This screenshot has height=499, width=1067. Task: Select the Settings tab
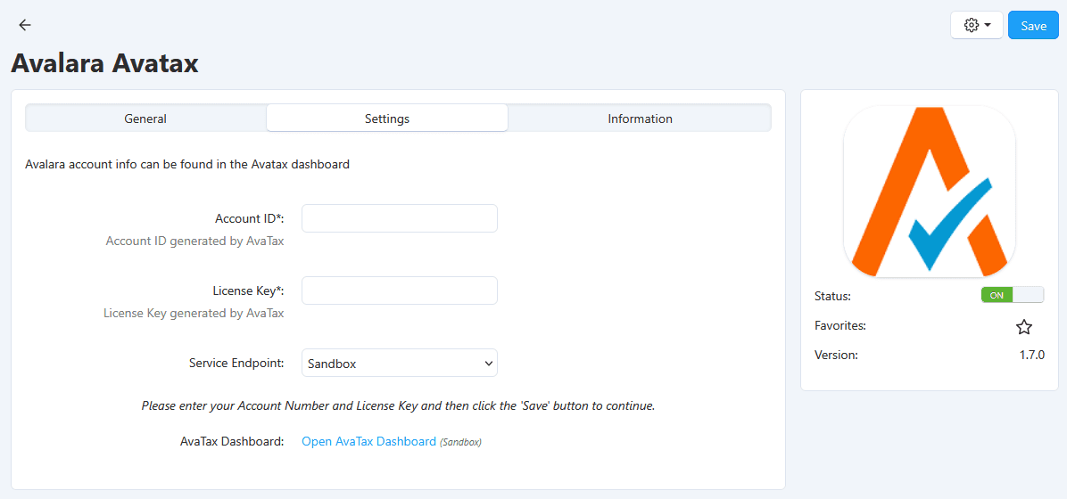pyautogui.click(x=386, y=119)
